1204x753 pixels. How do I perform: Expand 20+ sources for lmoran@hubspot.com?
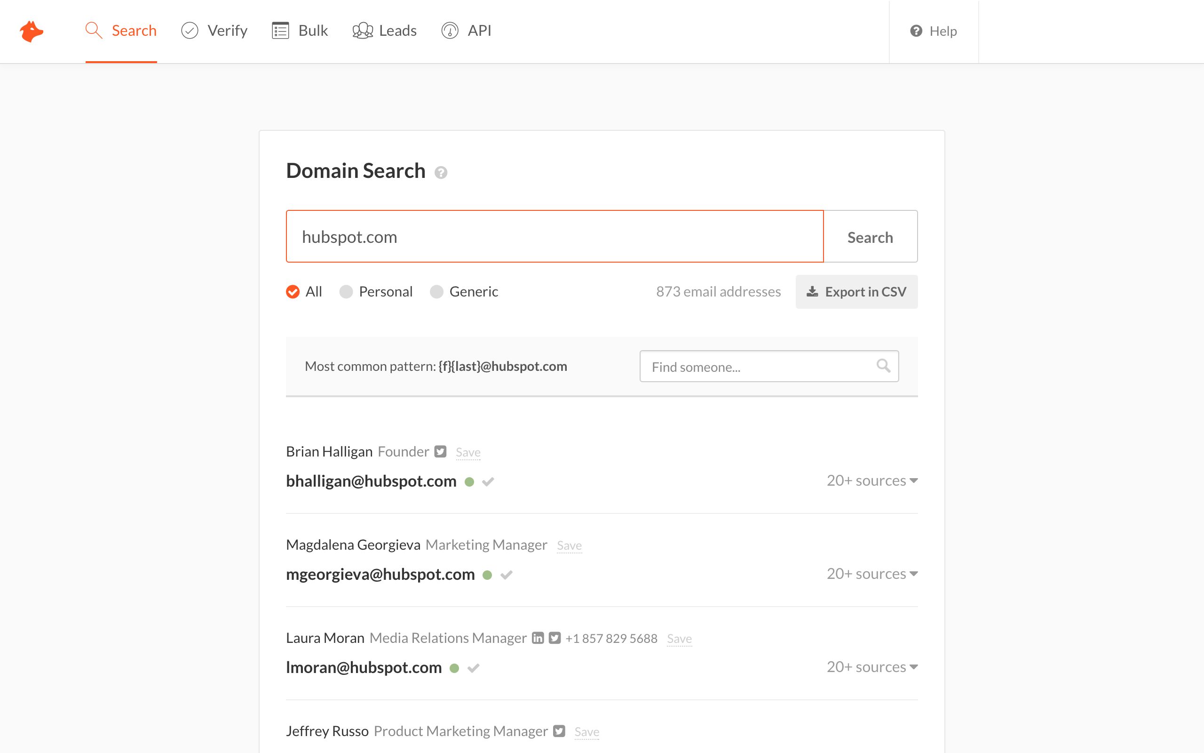(872, 667)
